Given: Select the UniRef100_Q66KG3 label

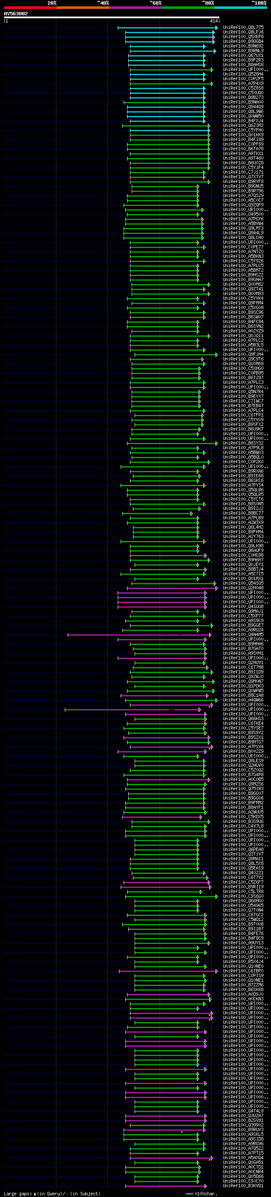Looking at the screenshot, I should pyautogui.click(x=243, y=718).
